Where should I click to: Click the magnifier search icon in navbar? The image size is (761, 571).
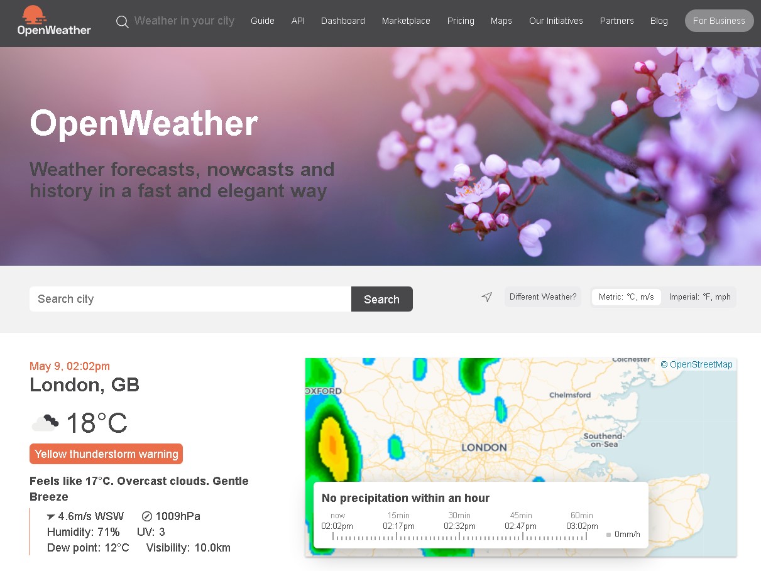(123, 22)
